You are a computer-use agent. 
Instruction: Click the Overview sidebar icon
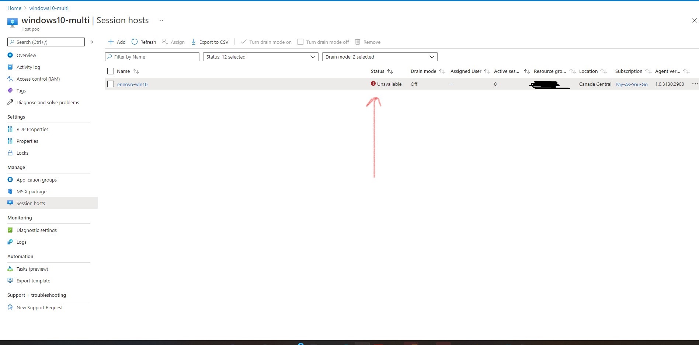10,55
